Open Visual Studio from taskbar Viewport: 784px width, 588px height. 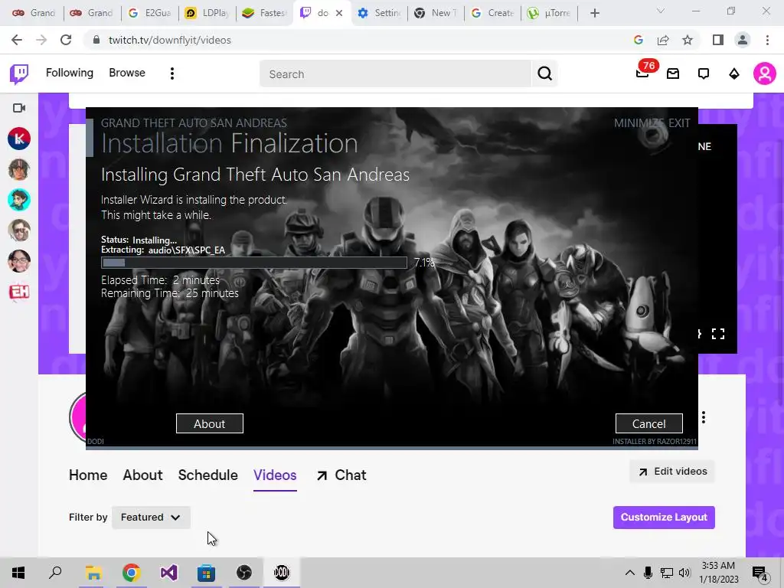[x=168, y=573]
